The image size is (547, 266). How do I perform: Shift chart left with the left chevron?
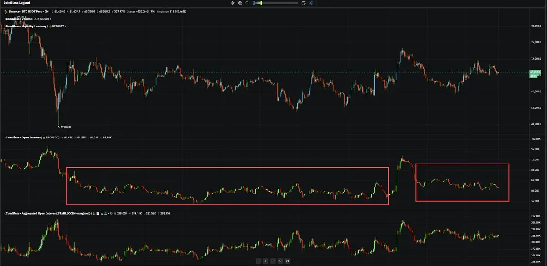coord(273,261)
